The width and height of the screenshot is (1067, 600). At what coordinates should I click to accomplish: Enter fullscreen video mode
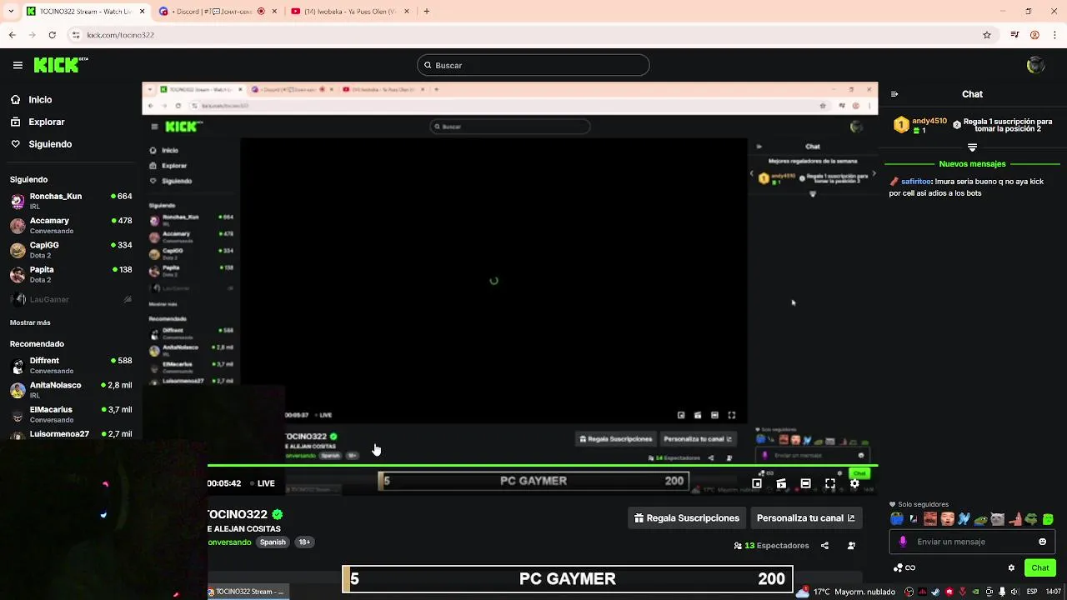[830, 483]
